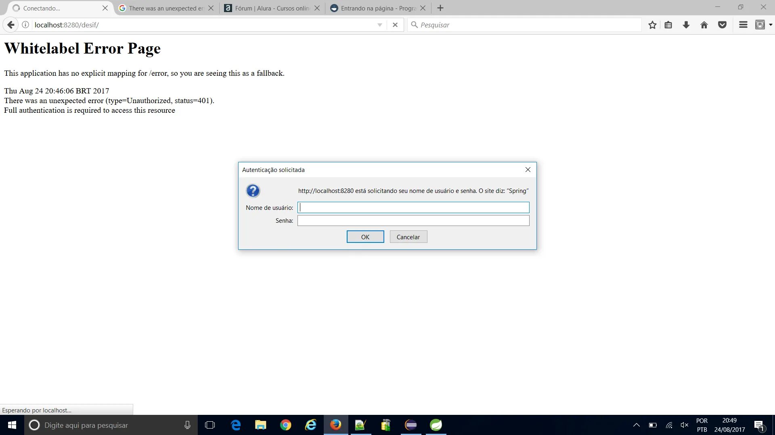Screen dimensions: 775x435
Task: Open the Firefox hamburger menu
Action: 743,25
